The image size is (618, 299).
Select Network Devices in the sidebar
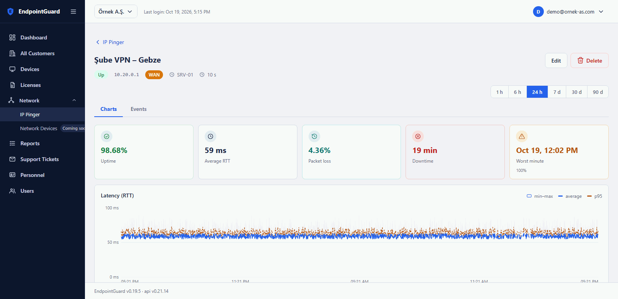click(x=42, y=128)
